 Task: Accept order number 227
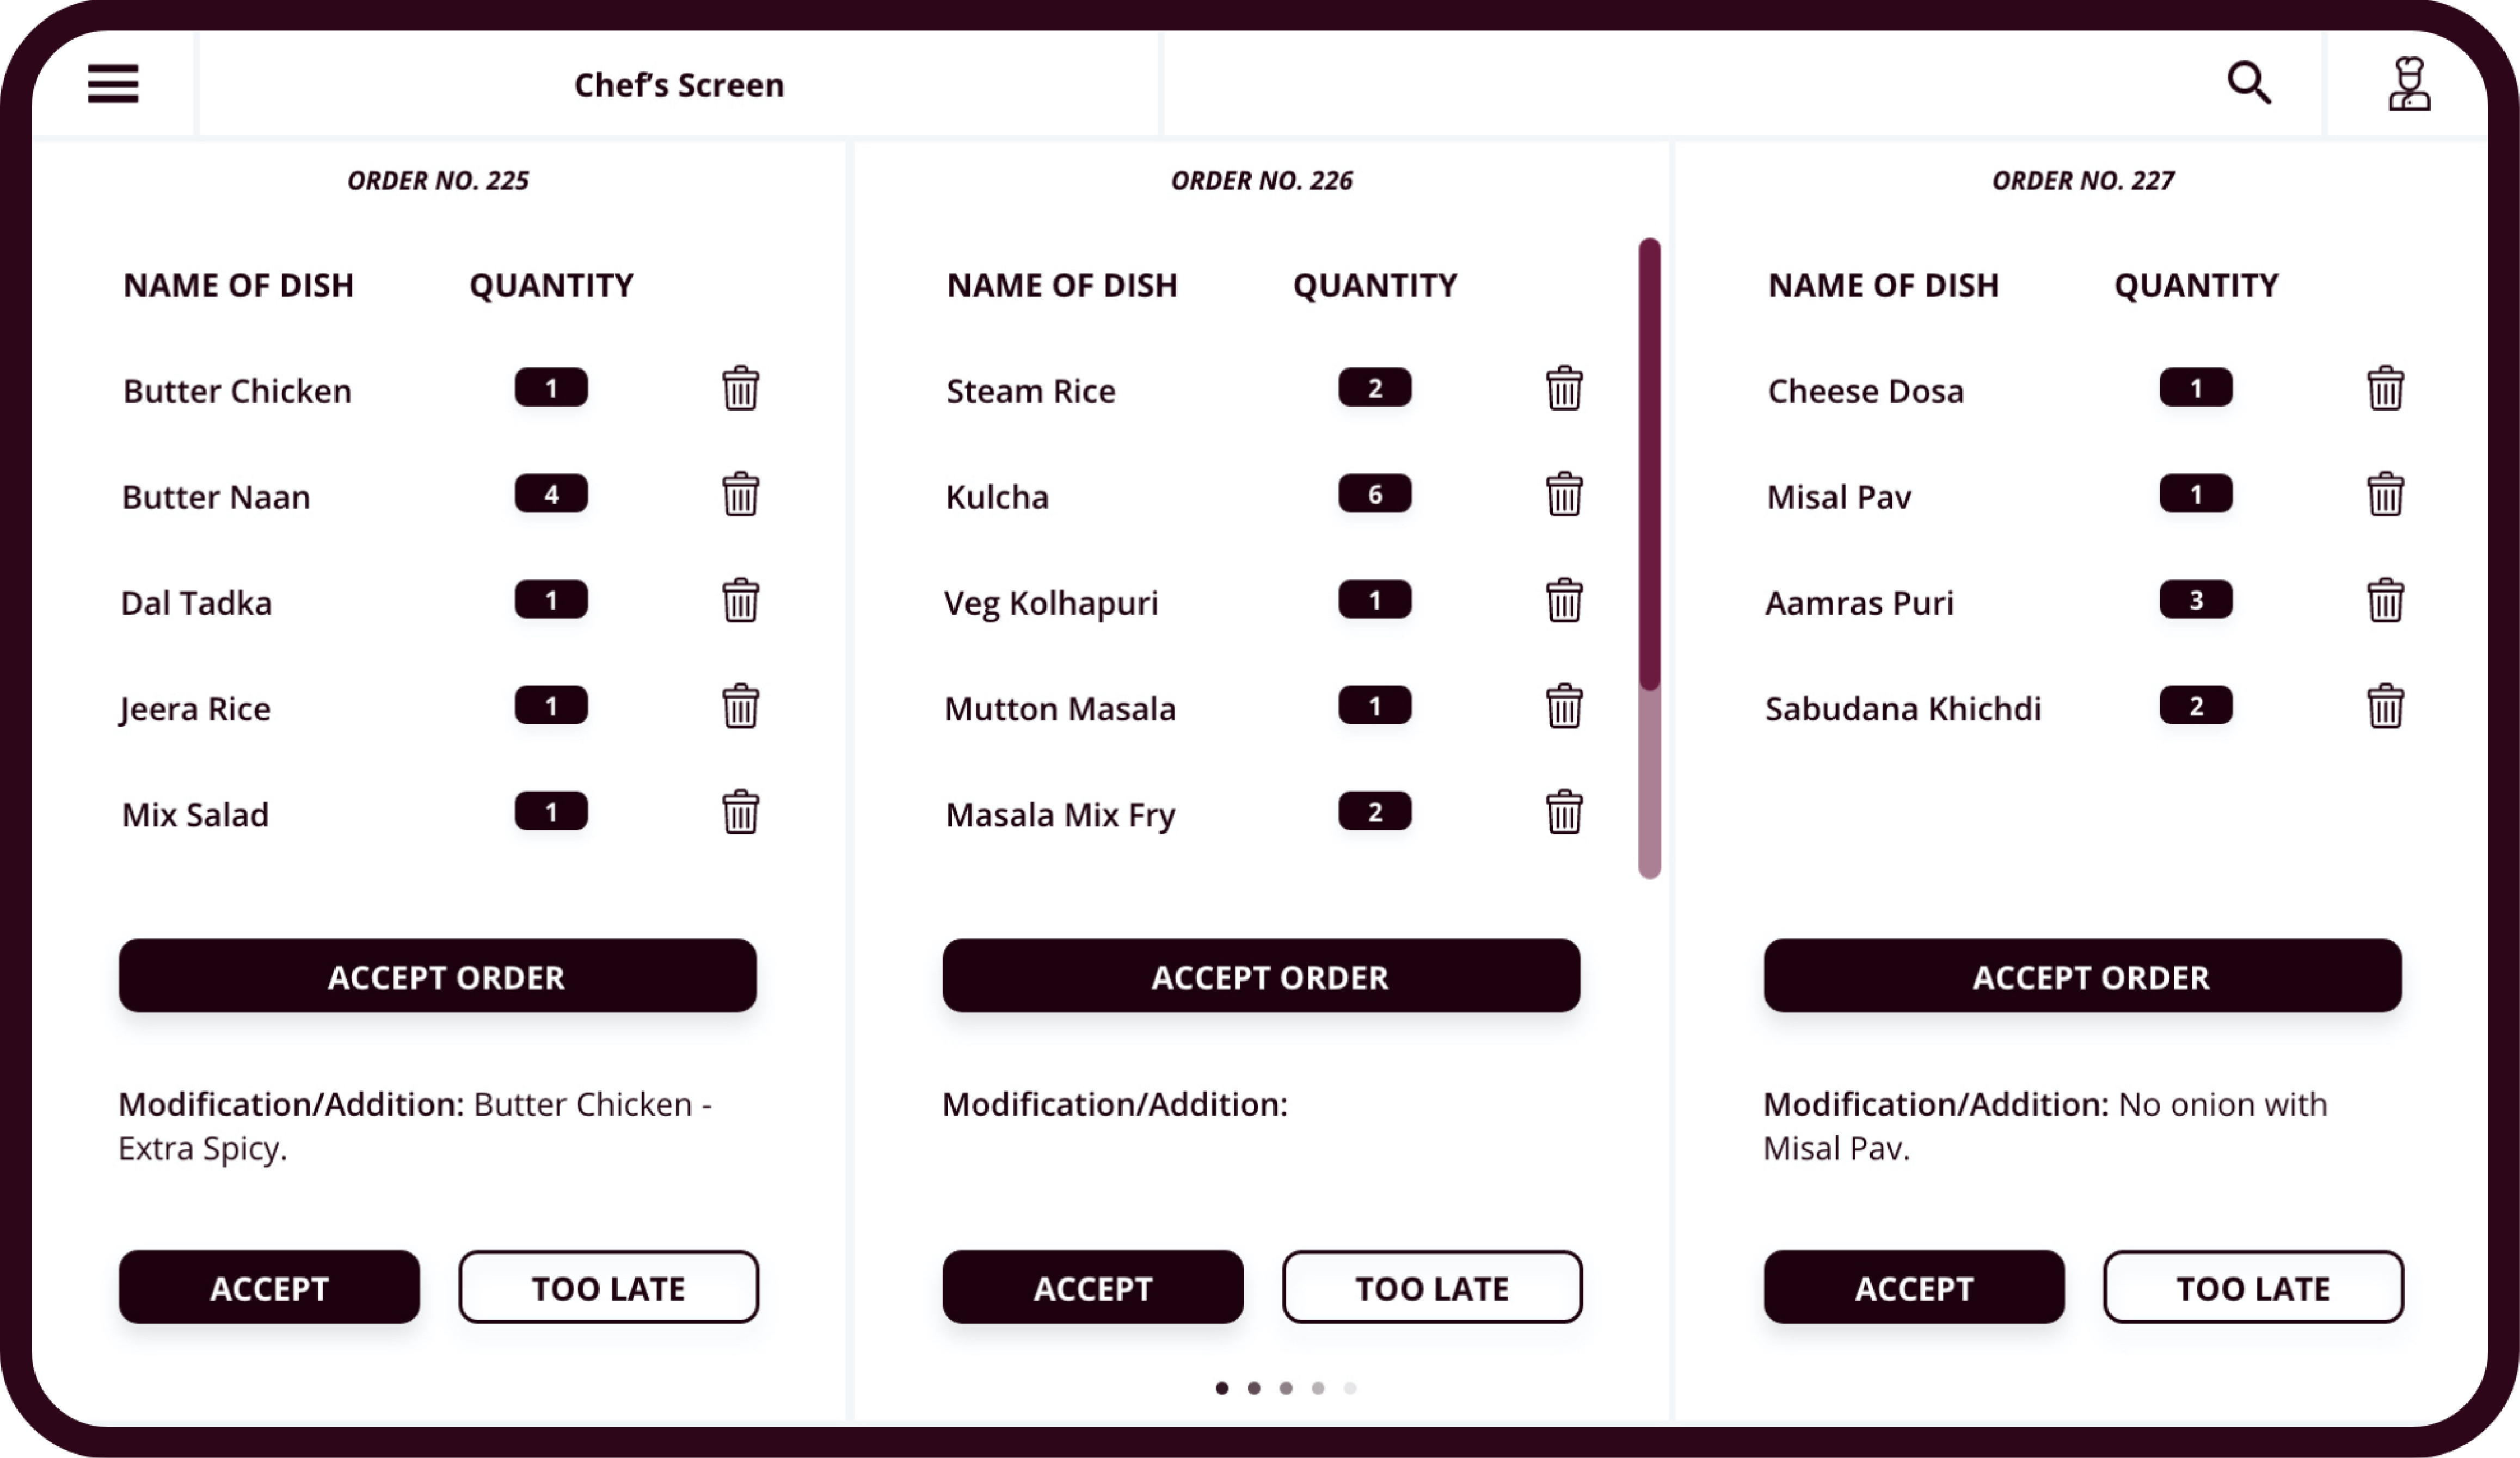[2083, 977]
